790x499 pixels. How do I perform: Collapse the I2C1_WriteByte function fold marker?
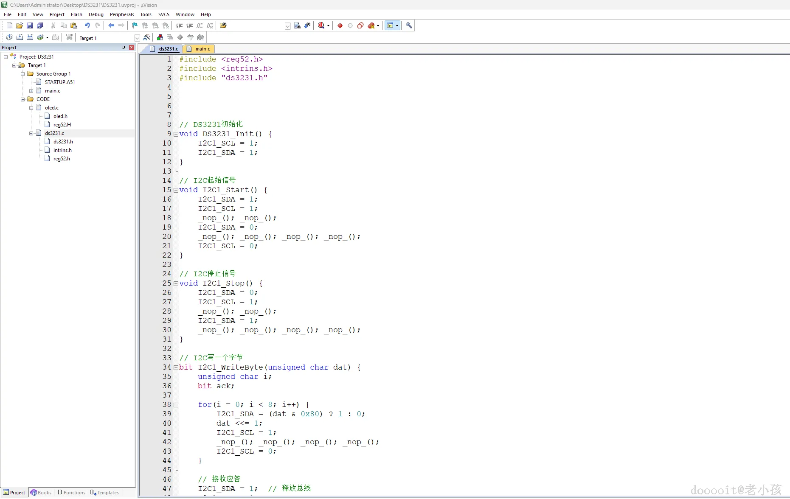[x=176, y=367]
